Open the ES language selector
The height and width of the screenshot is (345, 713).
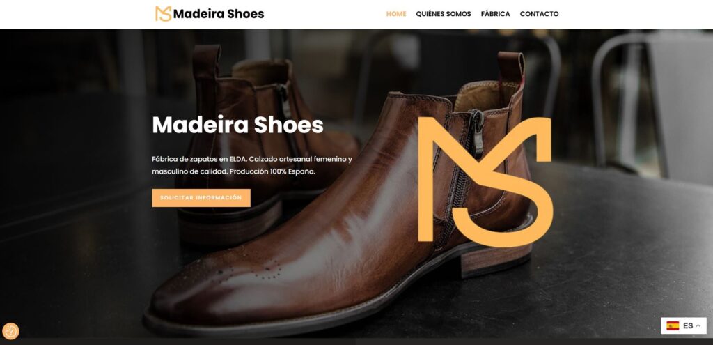[684, 326]
